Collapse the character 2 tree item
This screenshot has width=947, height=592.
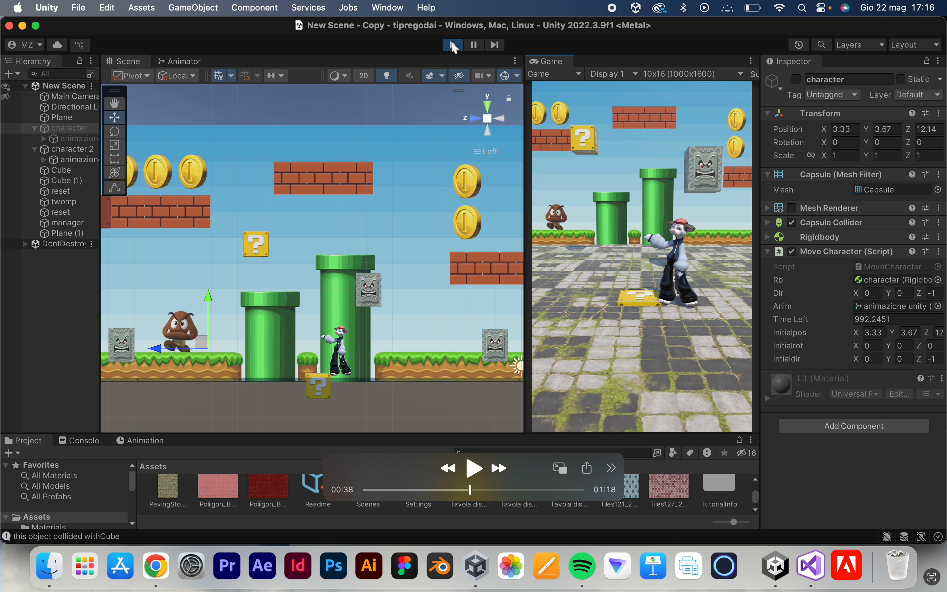35,149
